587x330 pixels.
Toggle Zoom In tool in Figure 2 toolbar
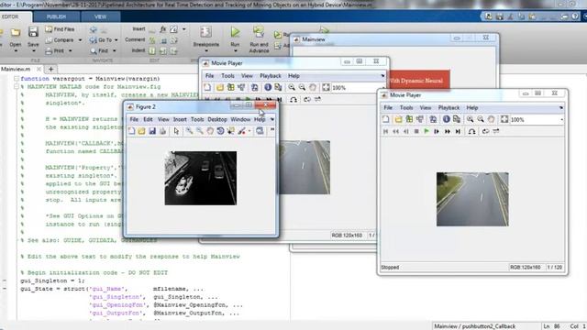[x=190, y=131]
